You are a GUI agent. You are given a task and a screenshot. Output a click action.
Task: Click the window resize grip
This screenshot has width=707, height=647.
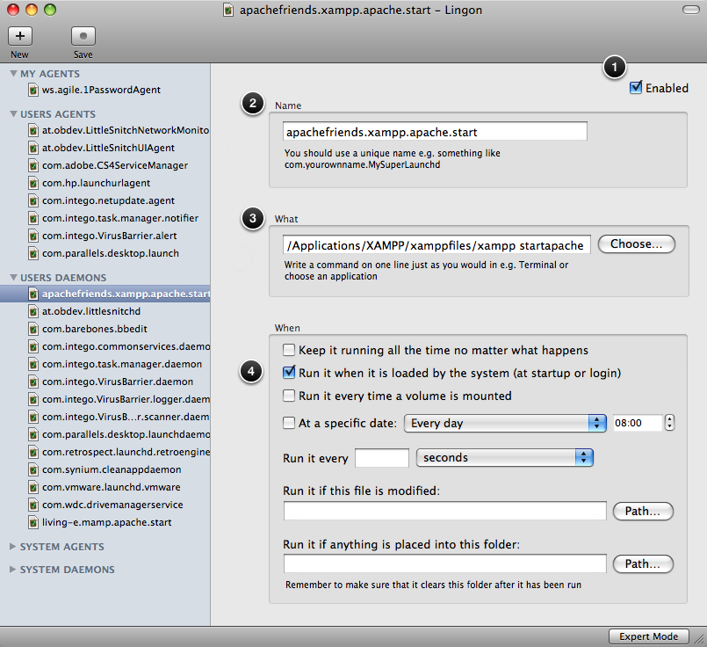tap(700, 639)
